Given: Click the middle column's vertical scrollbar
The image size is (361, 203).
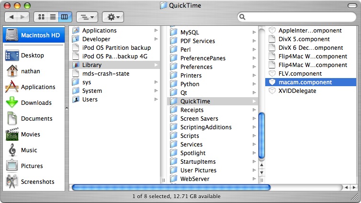Looking at the screenshot, I should (x=261, y=134).
